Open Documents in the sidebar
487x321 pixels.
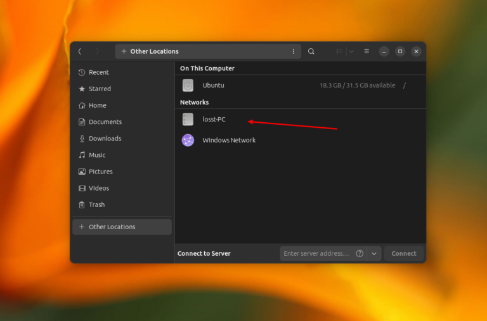[x=122, y=122]
